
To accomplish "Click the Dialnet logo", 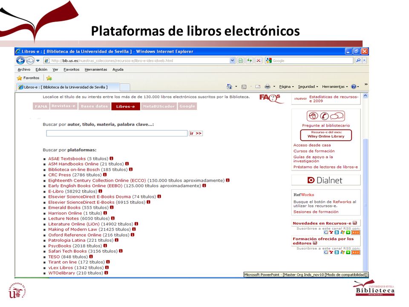I will pos(325,180).
